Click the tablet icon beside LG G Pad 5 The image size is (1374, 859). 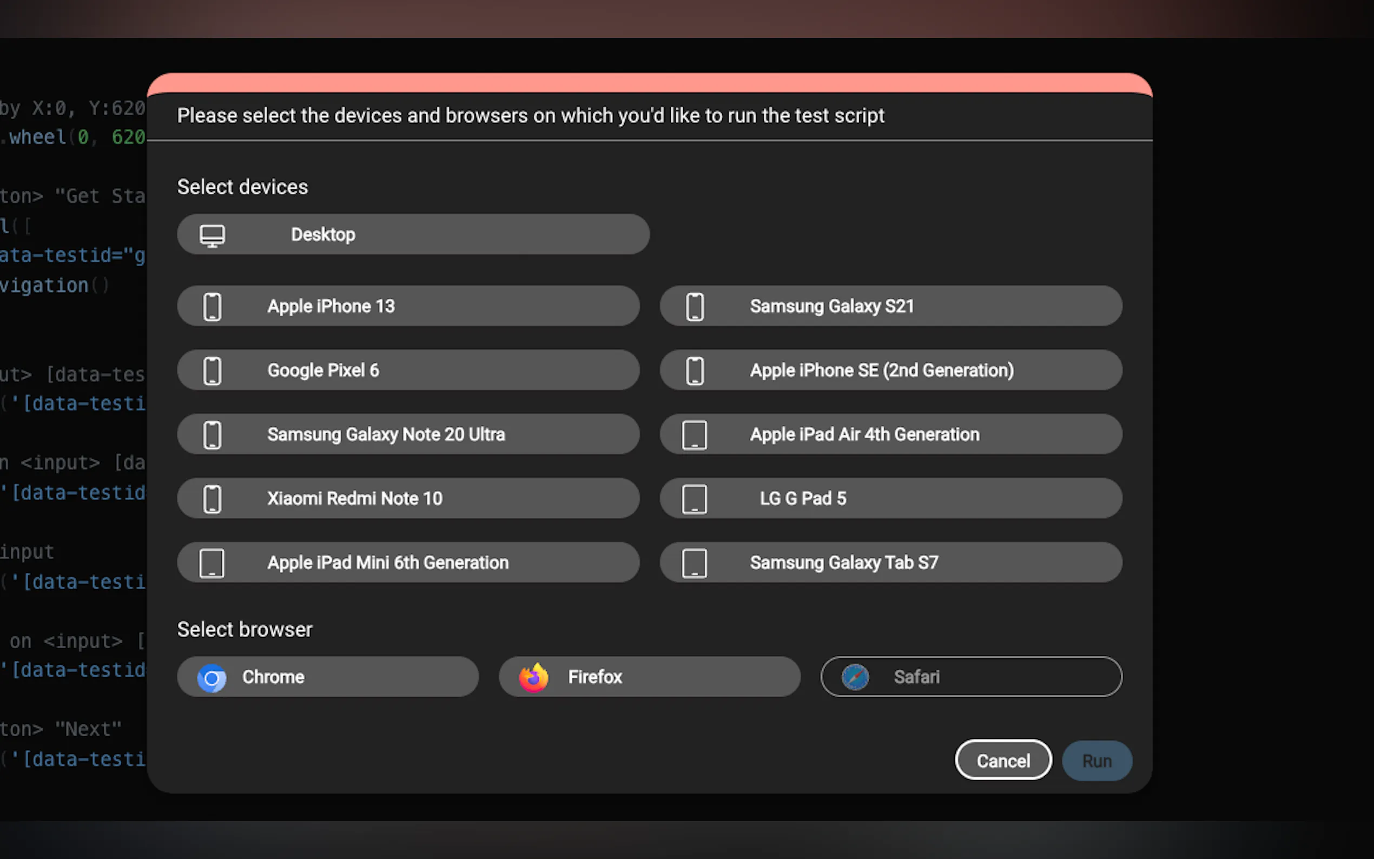pyautogui.click(x=695, y=499)
